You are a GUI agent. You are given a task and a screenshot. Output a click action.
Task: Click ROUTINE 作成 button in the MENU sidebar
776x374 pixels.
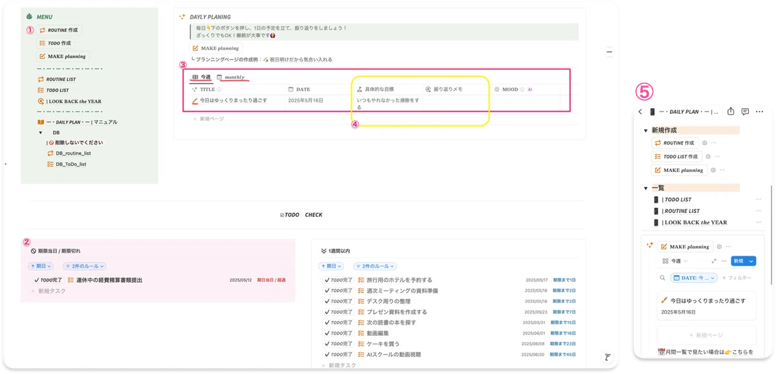click(59, 30)
